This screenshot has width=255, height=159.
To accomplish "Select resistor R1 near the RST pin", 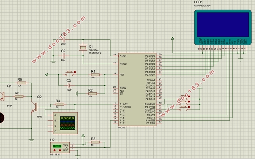I will [95, 75].
